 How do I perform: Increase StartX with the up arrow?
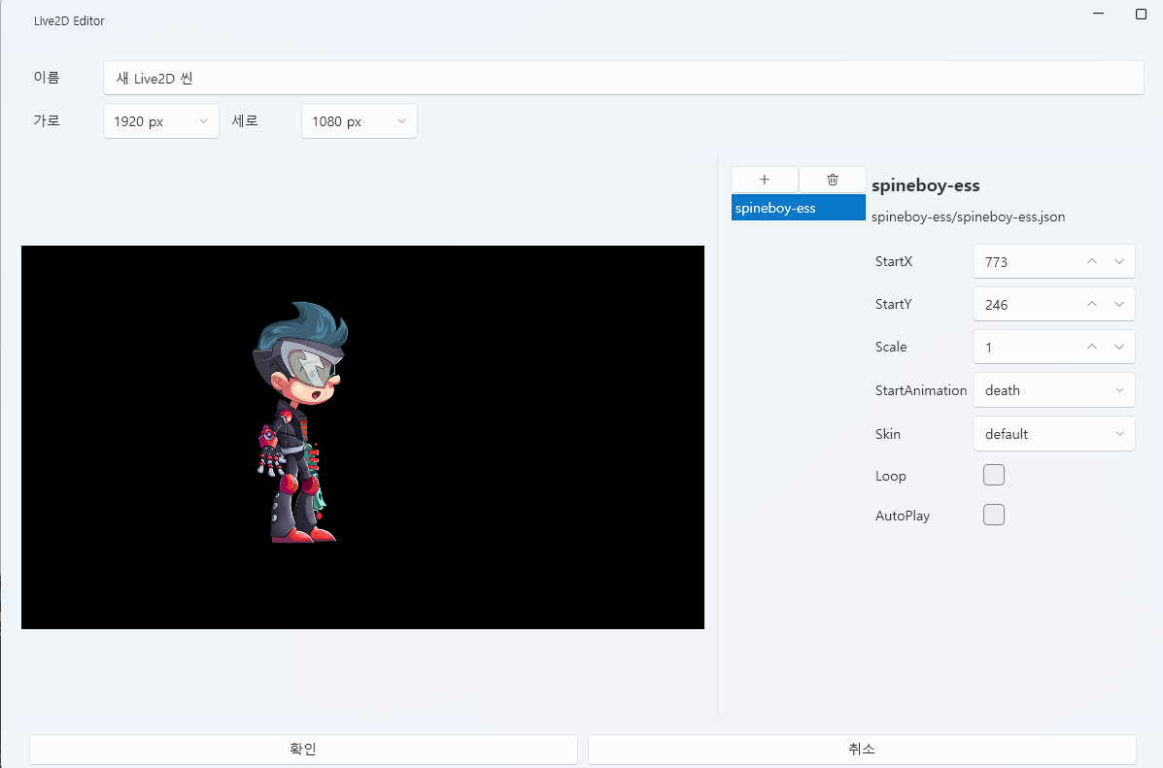1091,260
